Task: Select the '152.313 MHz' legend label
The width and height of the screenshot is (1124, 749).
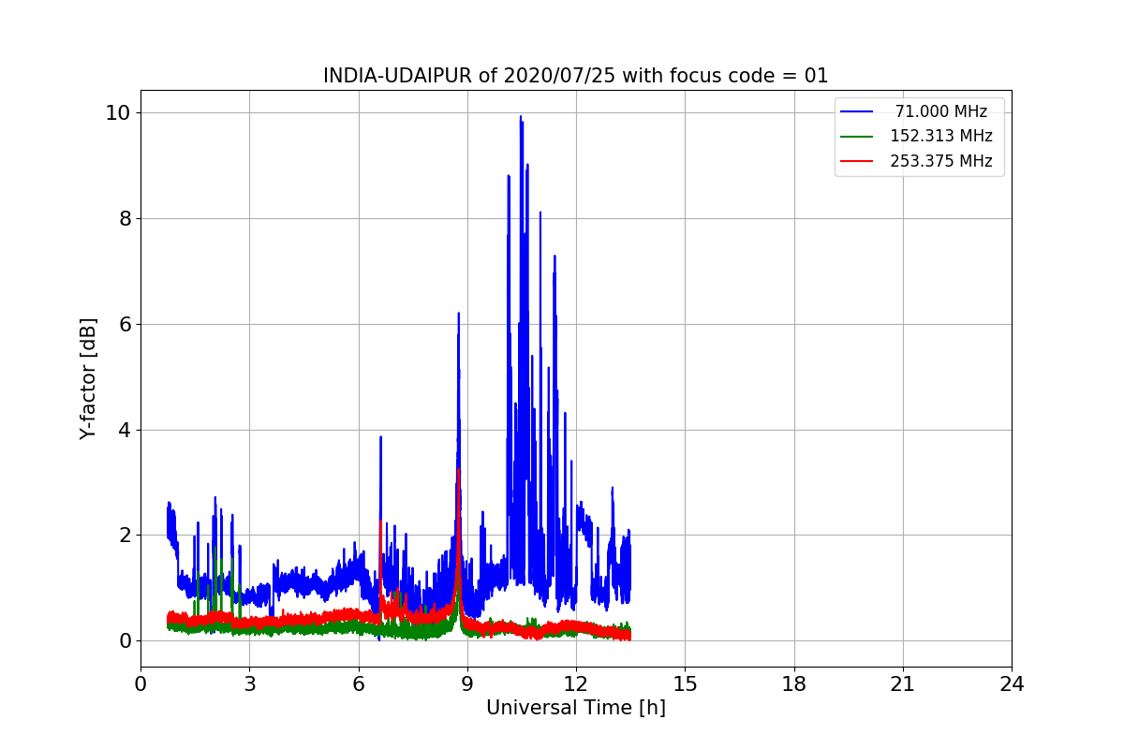Action: (940, 136)
